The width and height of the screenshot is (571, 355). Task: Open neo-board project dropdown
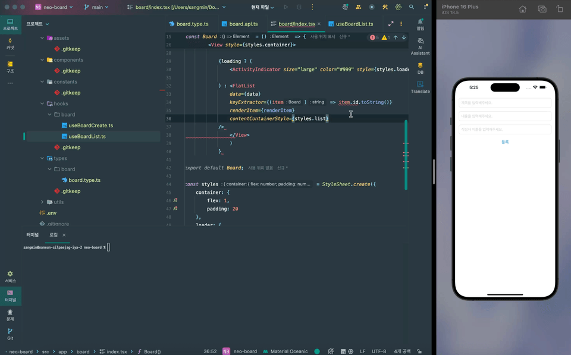pos(54,7)
